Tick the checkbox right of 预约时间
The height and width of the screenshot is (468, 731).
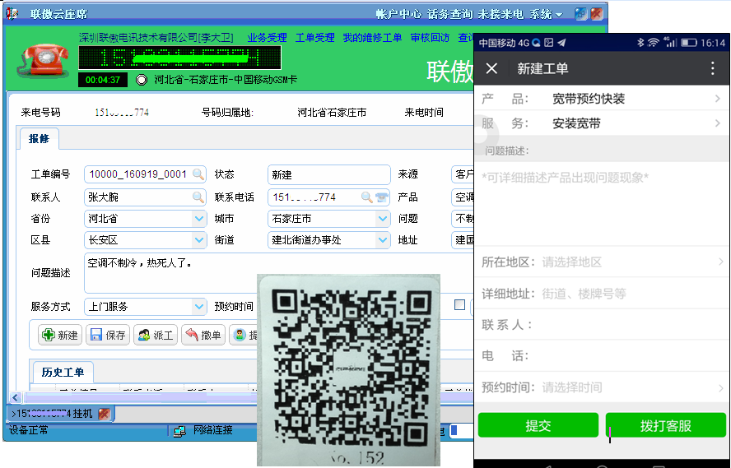[x=459, y=305]
